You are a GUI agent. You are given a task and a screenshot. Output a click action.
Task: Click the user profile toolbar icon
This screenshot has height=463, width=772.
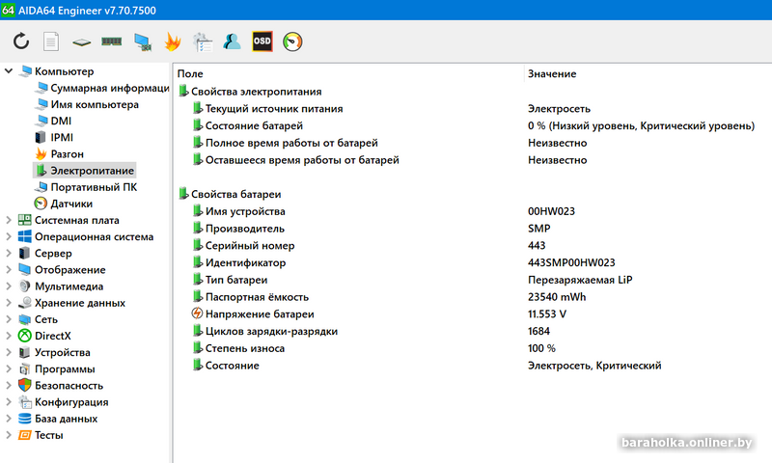click(232, 41)
